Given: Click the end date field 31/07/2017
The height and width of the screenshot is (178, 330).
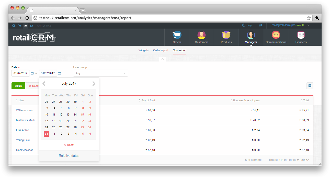Looking at the screenshot, I should click(x=48, y=73).
